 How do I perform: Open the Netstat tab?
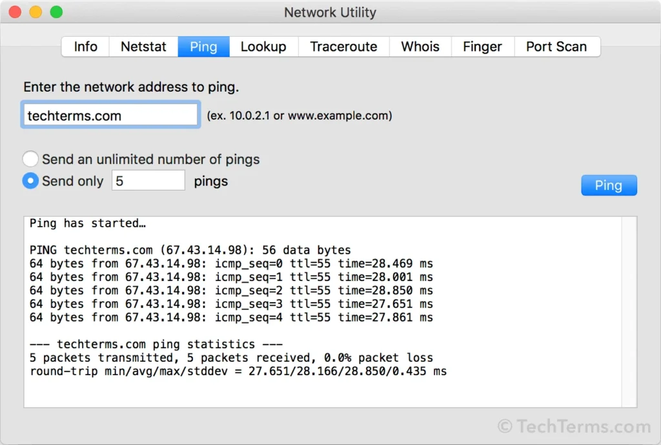coord(143,47)
